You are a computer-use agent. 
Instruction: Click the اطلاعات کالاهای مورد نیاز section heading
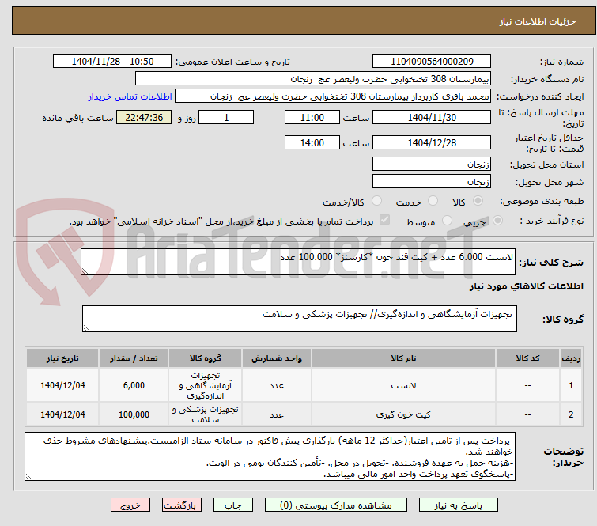(526, 286)
